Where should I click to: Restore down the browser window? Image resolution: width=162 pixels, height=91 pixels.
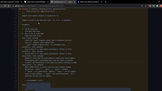point(159,2)
